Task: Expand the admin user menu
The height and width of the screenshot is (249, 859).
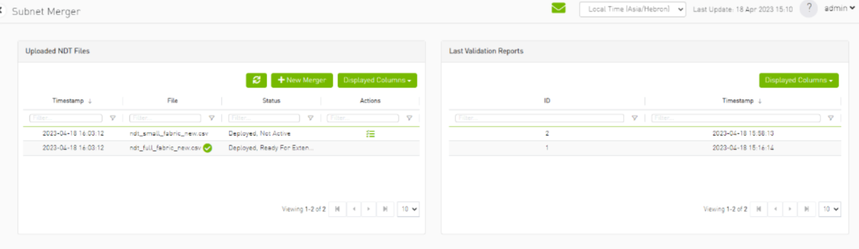Action: 839,9
